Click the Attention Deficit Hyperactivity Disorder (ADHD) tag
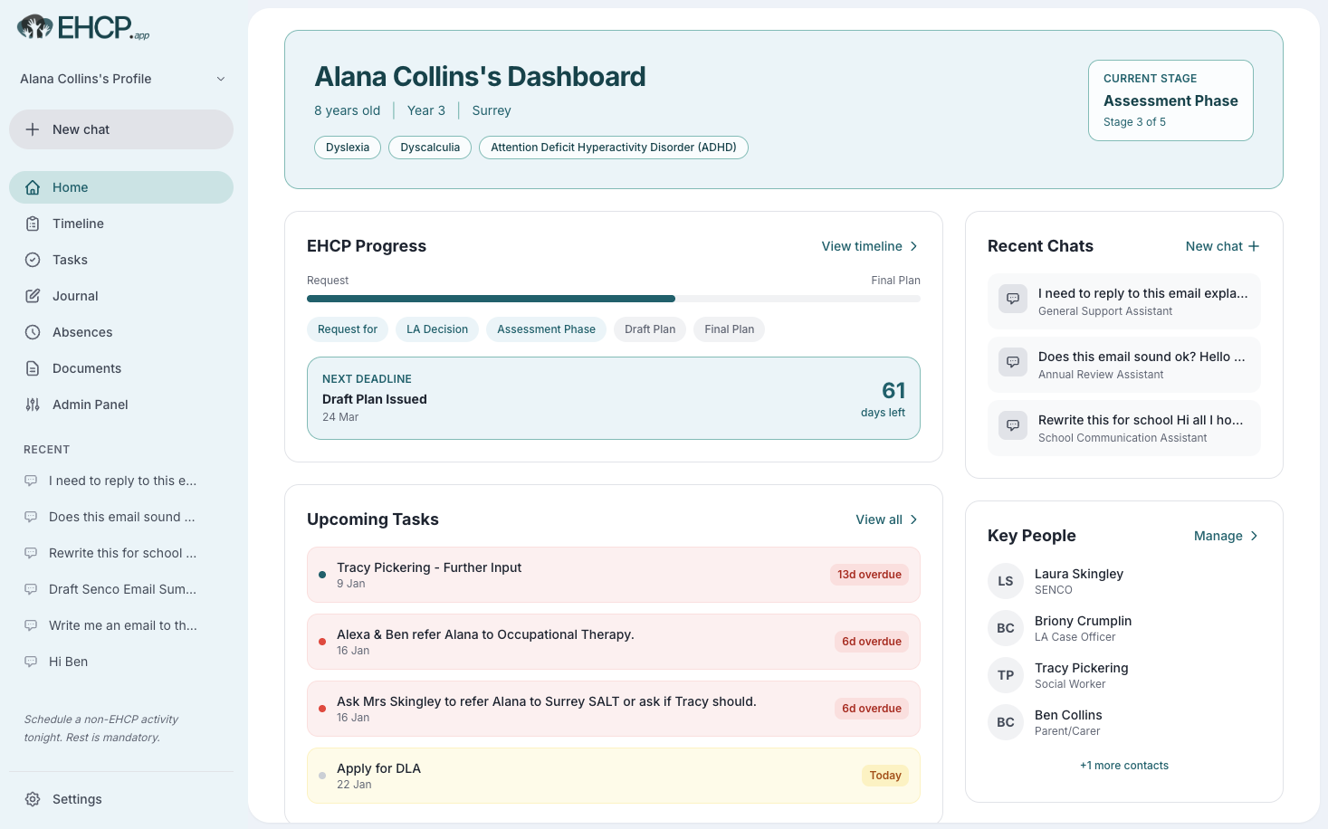 pos(614,148)
